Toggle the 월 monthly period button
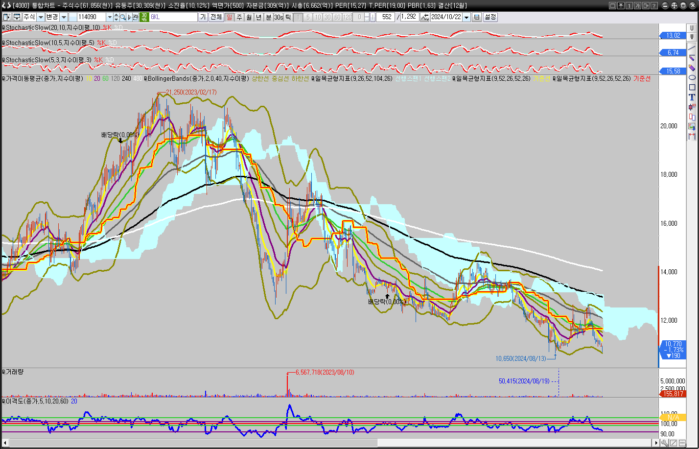699x449 pixels. (x=249, y=17)
